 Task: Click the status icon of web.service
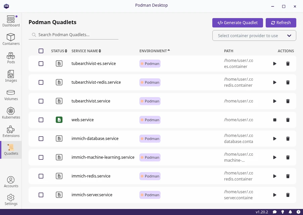[x=59, y=120]
